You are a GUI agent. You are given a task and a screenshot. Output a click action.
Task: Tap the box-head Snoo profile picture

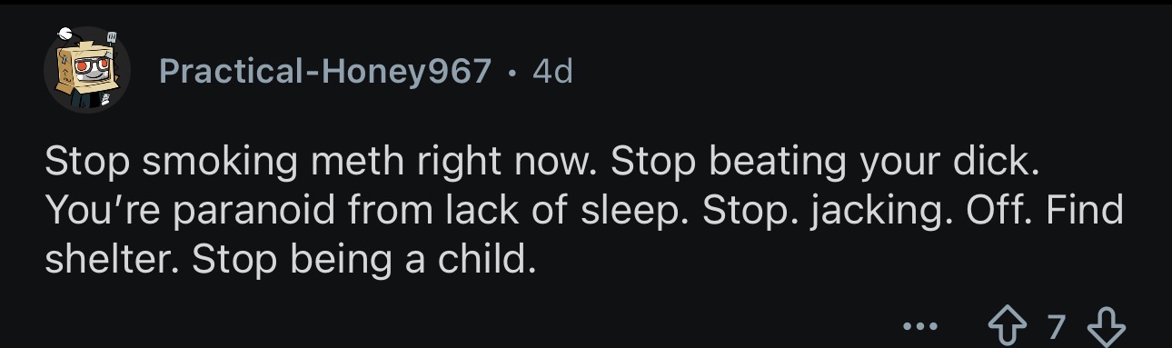pos(87,70)
